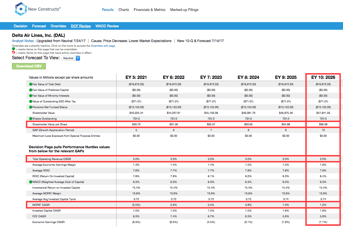This screenshot has width=343, height=226.
Task: Click the Shareholder Value row label
Action: coord(43,113)
